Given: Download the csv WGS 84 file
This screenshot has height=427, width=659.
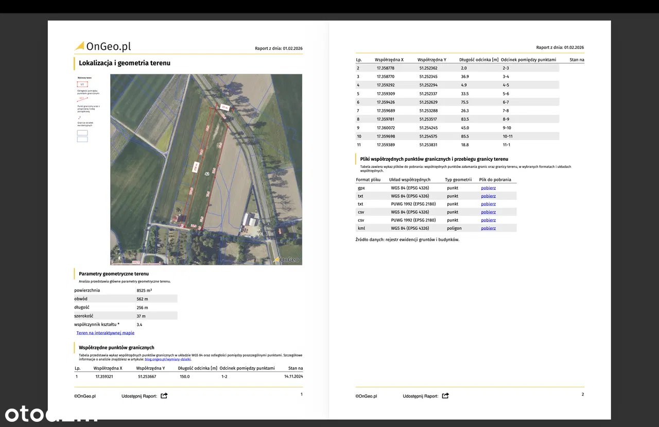Looking at the screenshot, I should [x=488, y=212].
